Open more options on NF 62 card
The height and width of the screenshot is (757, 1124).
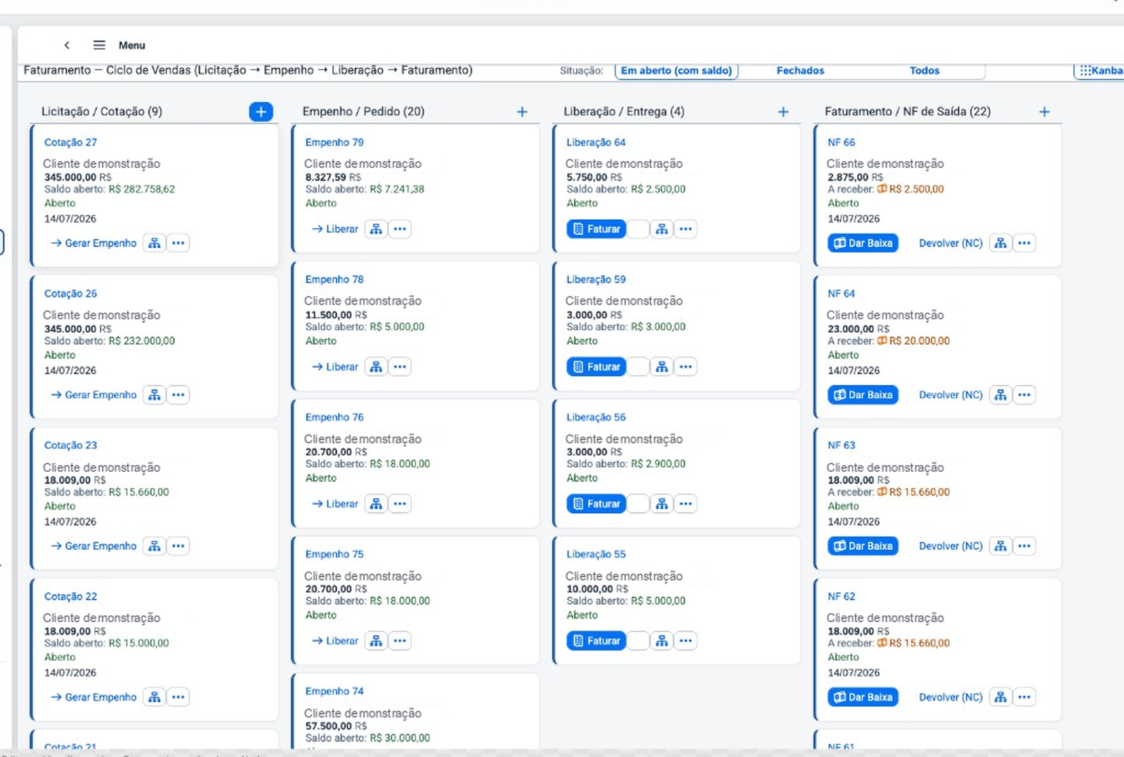pyautogui.click(x=1024, y=697)
